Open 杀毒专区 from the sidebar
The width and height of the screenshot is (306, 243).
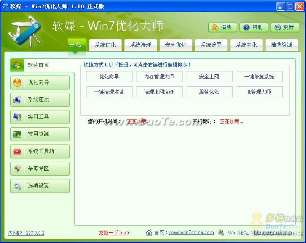coord(40,168)
